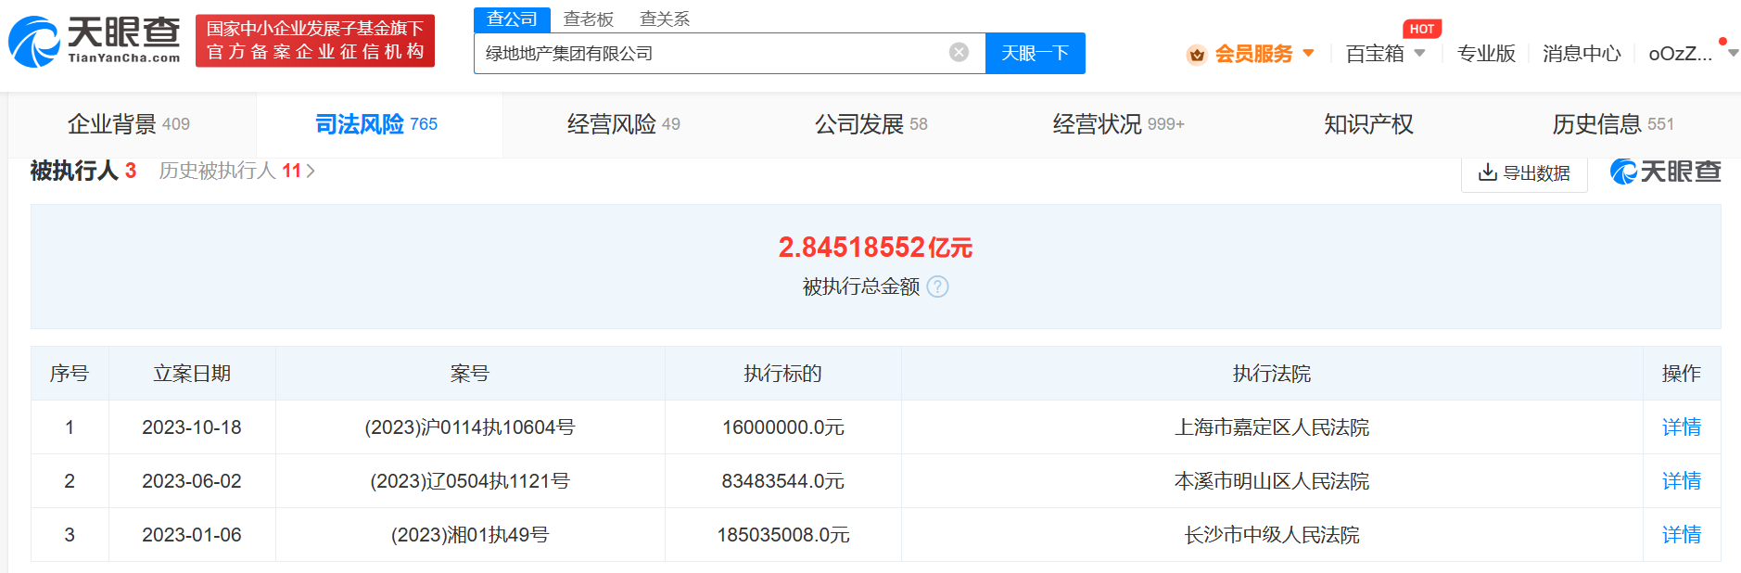Viewport: 1741px width, 573px height.
Task: Click the TianYanCha logo at top left
Action: pos(95,42)
